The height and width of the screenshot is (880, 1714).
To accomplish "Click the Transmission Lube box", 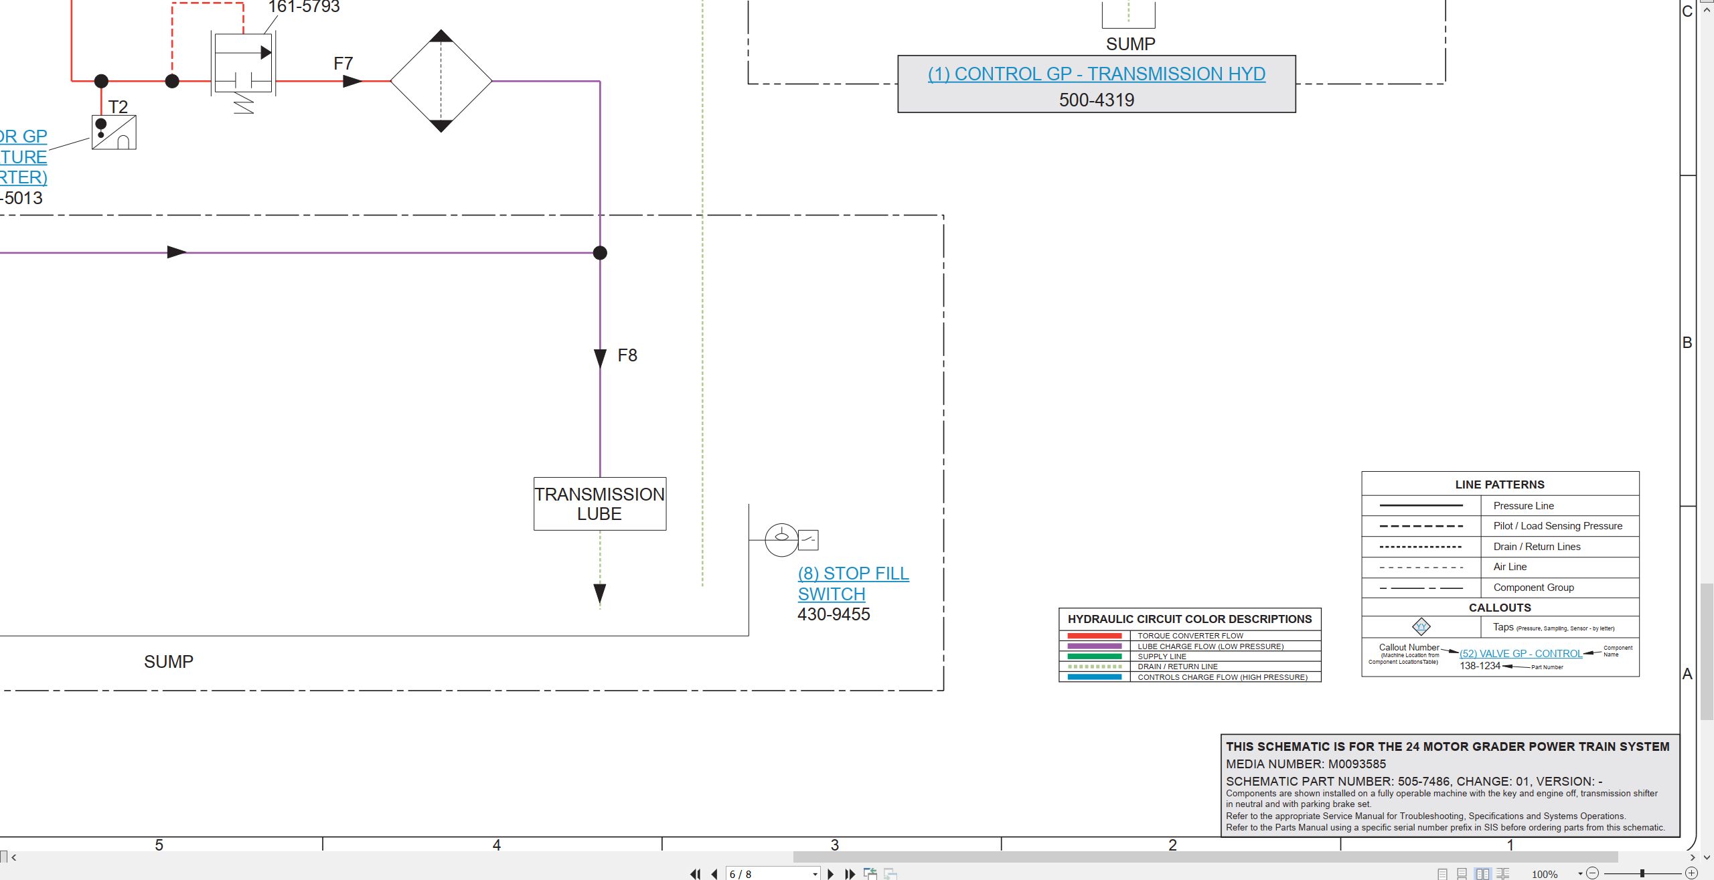I will [600, 504].
